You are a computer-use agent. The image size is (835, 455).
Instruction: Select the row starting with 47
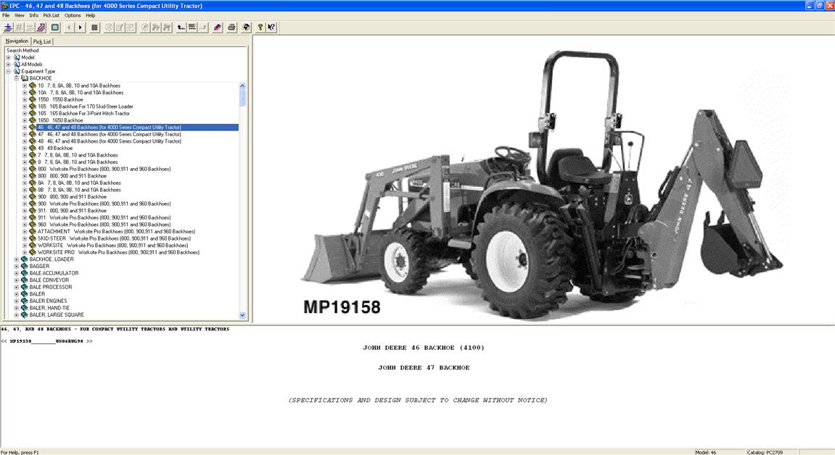(109, 135)
